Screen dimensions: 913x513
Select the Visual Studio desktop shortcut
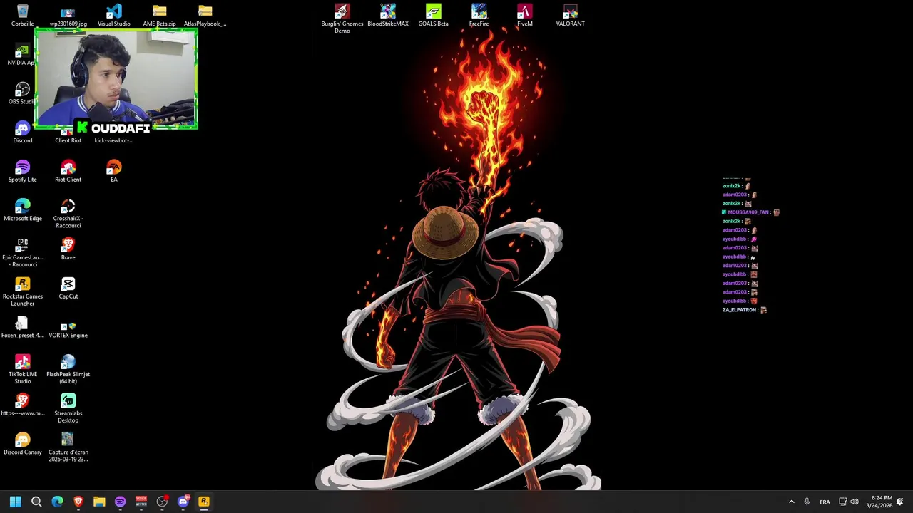114,16
